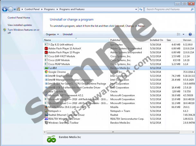
Task: Click the Search Programs and Features box
Action: 167,9
